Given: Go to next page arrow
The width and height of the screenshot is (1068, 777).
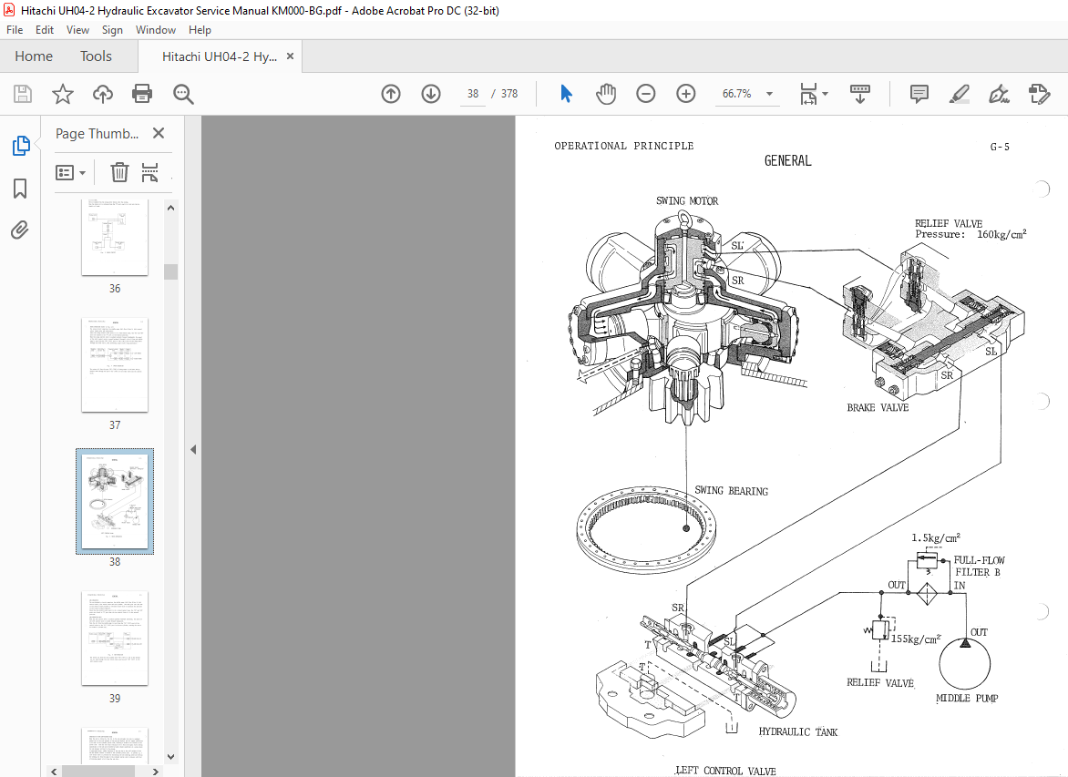Looking at the screenshot, I should (x=431, y=94).
